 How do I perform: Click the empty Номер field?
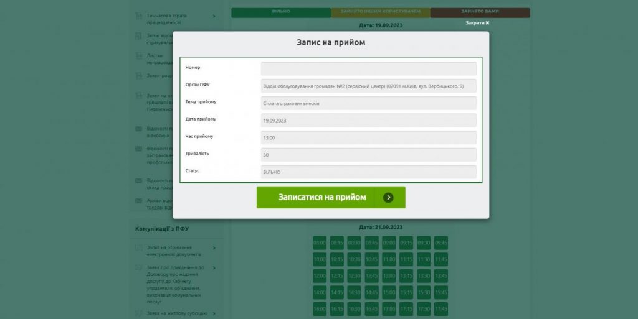pos(368,68)
